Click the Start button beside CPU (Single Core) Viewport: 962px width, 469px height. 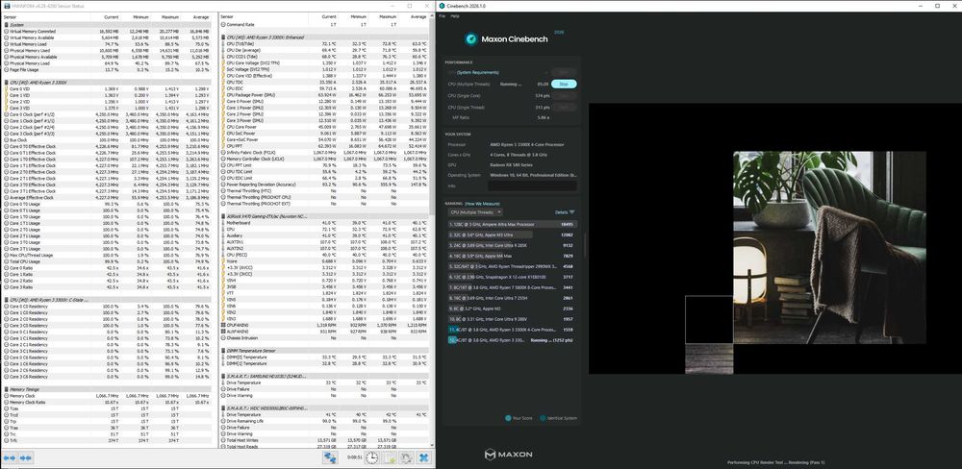[x=564, y=96]
